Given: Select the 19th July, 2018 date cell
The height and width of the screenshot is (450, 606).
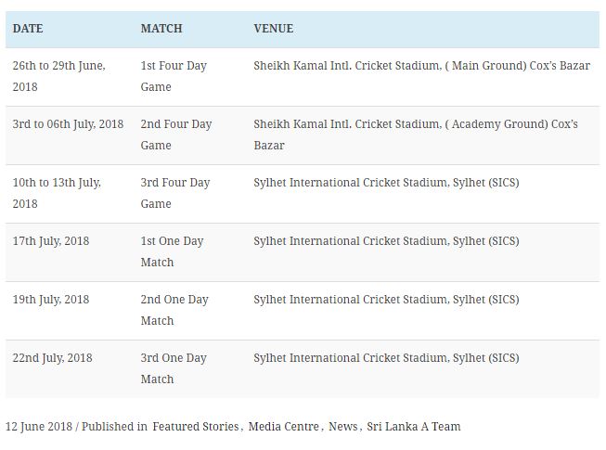Looking at the screenshot, I should click(51, 300).
